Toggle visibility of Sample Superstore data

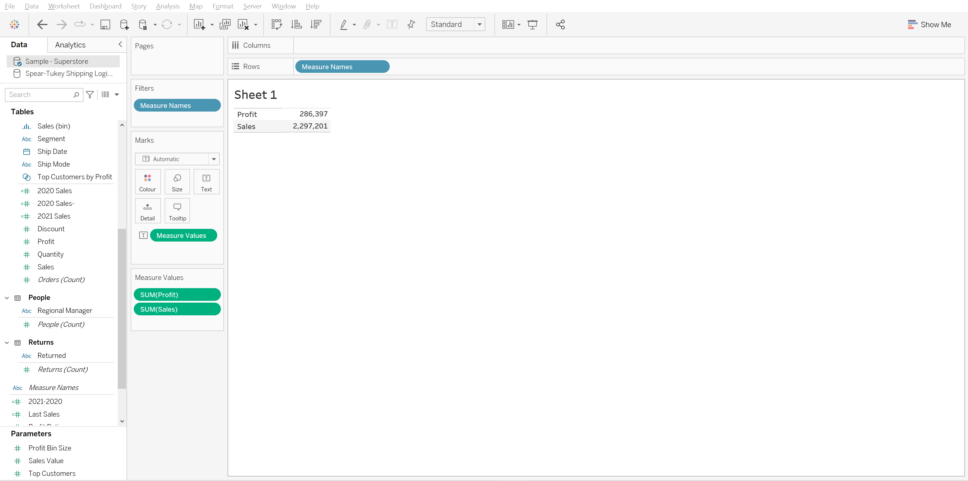17,61
